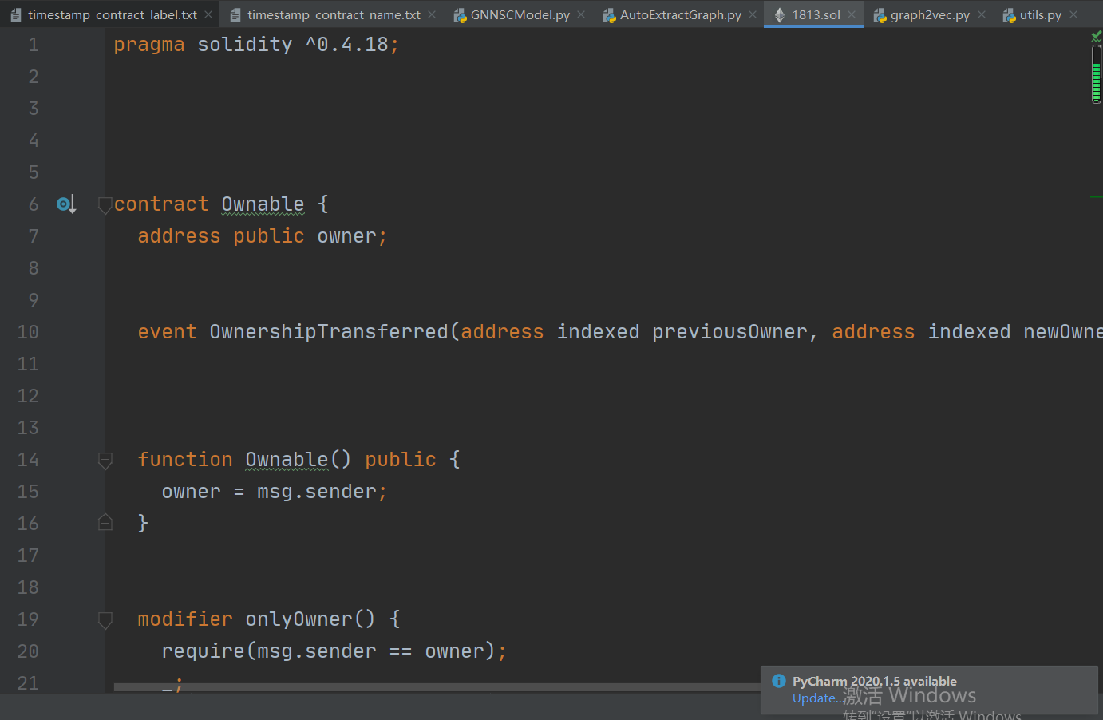Open graph2vec.py tab
Screen dimensions: 1103x720
(930, 14)
